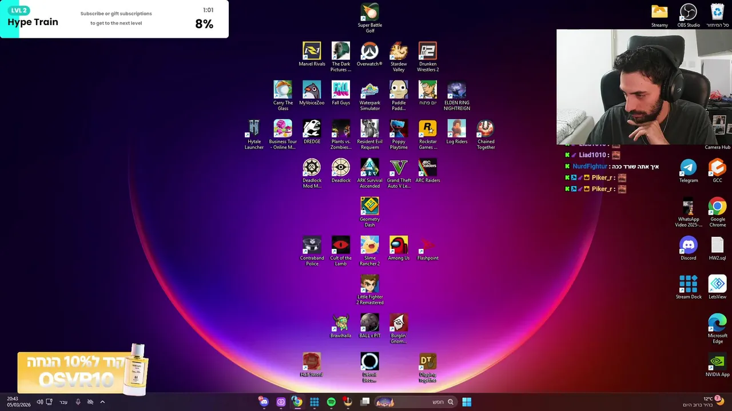Select the ELDEN RING NIGHTREIGN icon

(x=457, y=96)
